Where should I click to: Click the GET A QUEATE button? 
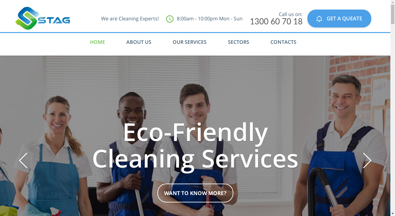[339, 19]
